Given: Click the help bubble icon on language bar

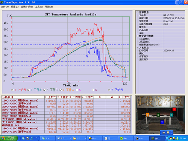Looking at the screenshot, I should coord(168,132).
